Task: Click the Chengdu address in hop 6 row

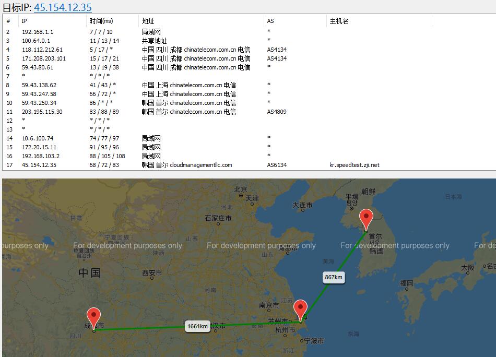Action: click(x=196, y=67)
